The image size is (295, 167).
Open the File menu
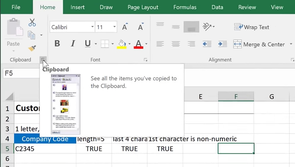point(16,7)
